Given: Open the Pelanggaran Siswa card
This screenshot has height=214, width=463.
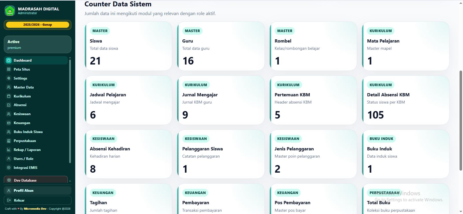Looking at the screenshot, I should 221,154.
